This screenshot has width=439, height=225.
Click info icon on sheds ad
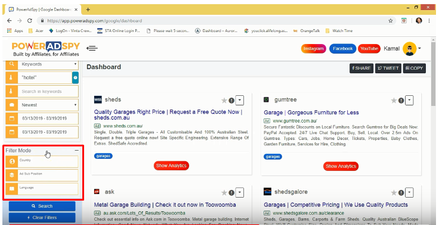pos(231,101)
